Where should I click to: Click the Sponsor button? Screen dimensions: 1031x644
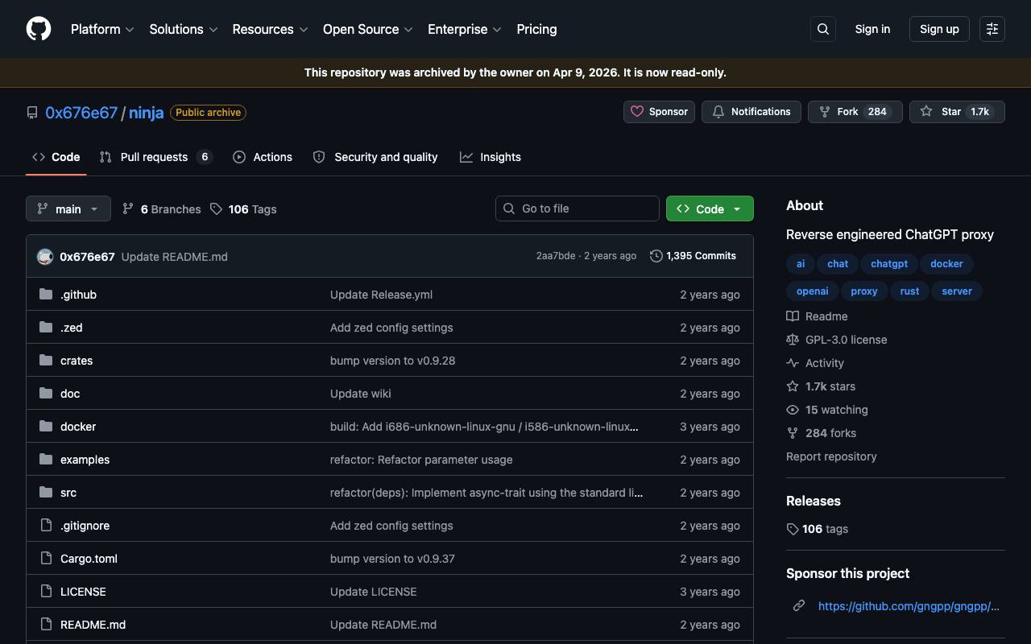point(659,112)
